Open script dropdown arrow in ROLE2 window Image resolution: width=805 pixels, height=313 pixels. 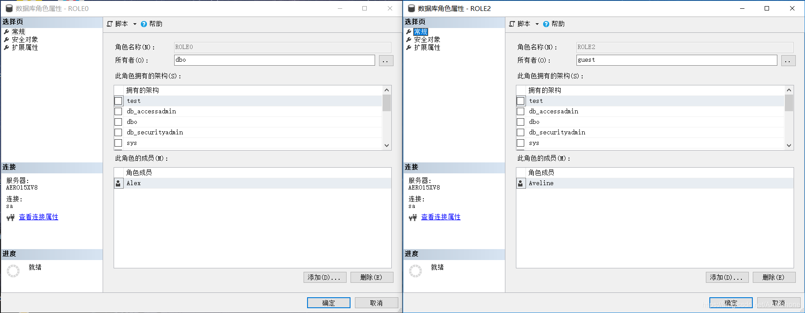point(537,24)
